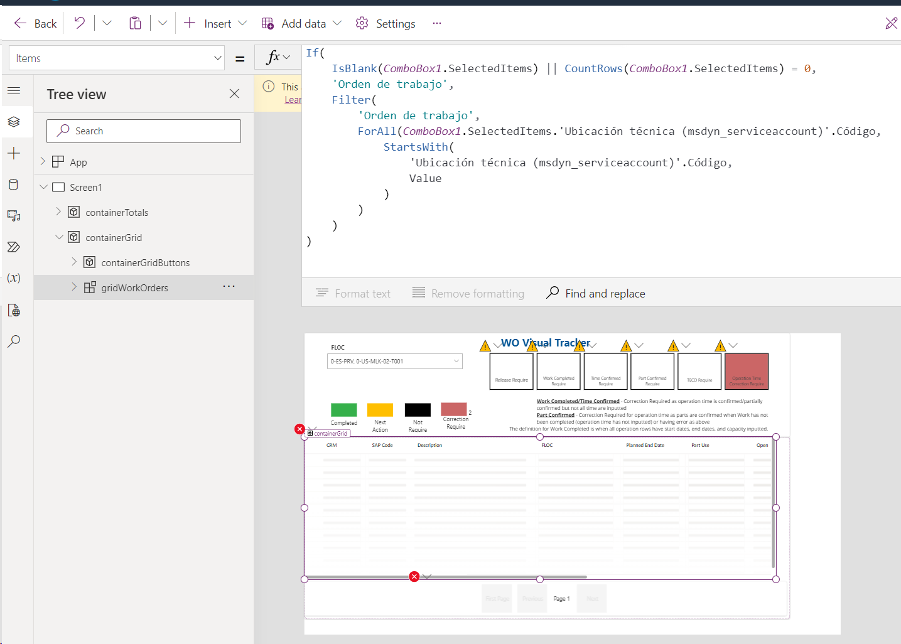This screenshot has height=644, width=901.
Task: Open Search from the left rail magnifier
Action: click(x=14, y=341)
